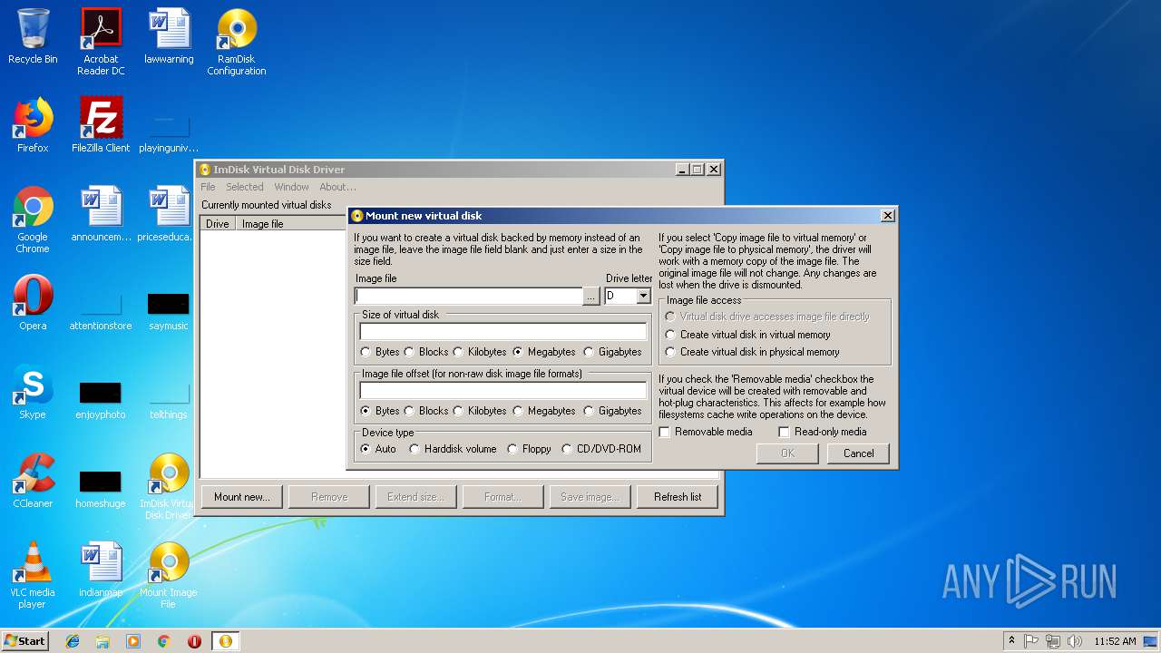Screen dimensions: 1161x653
Task: Close the Mount new virtual disk dialog
Action: [888, 216]
